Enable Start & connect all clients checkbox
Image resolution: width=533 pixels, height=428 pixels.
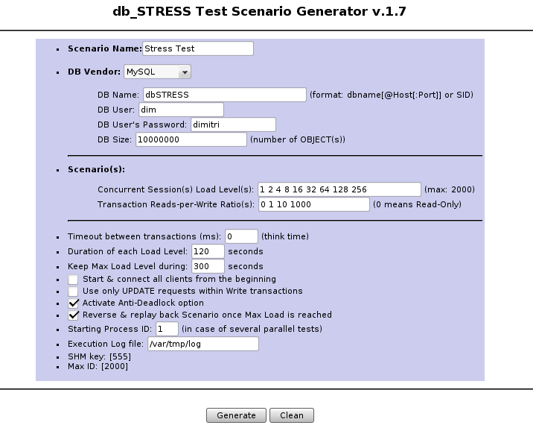point(73,280)
